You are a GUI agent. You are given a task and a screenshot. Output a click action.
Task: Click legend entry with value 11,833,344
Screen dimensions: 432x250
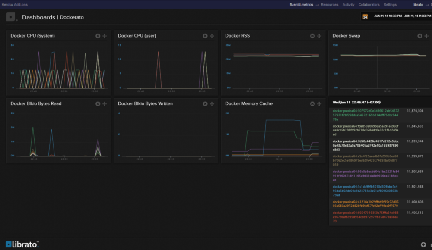[x=380, y=145]
